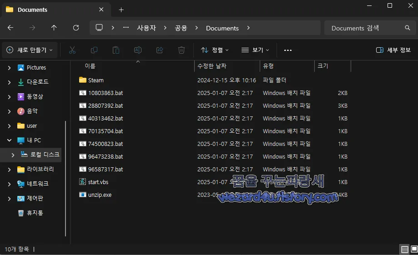Image resolution: width=418 pixels, height=255 pixels.
Task: Click the Copy icon in toolbar
Action: [94, 50]
